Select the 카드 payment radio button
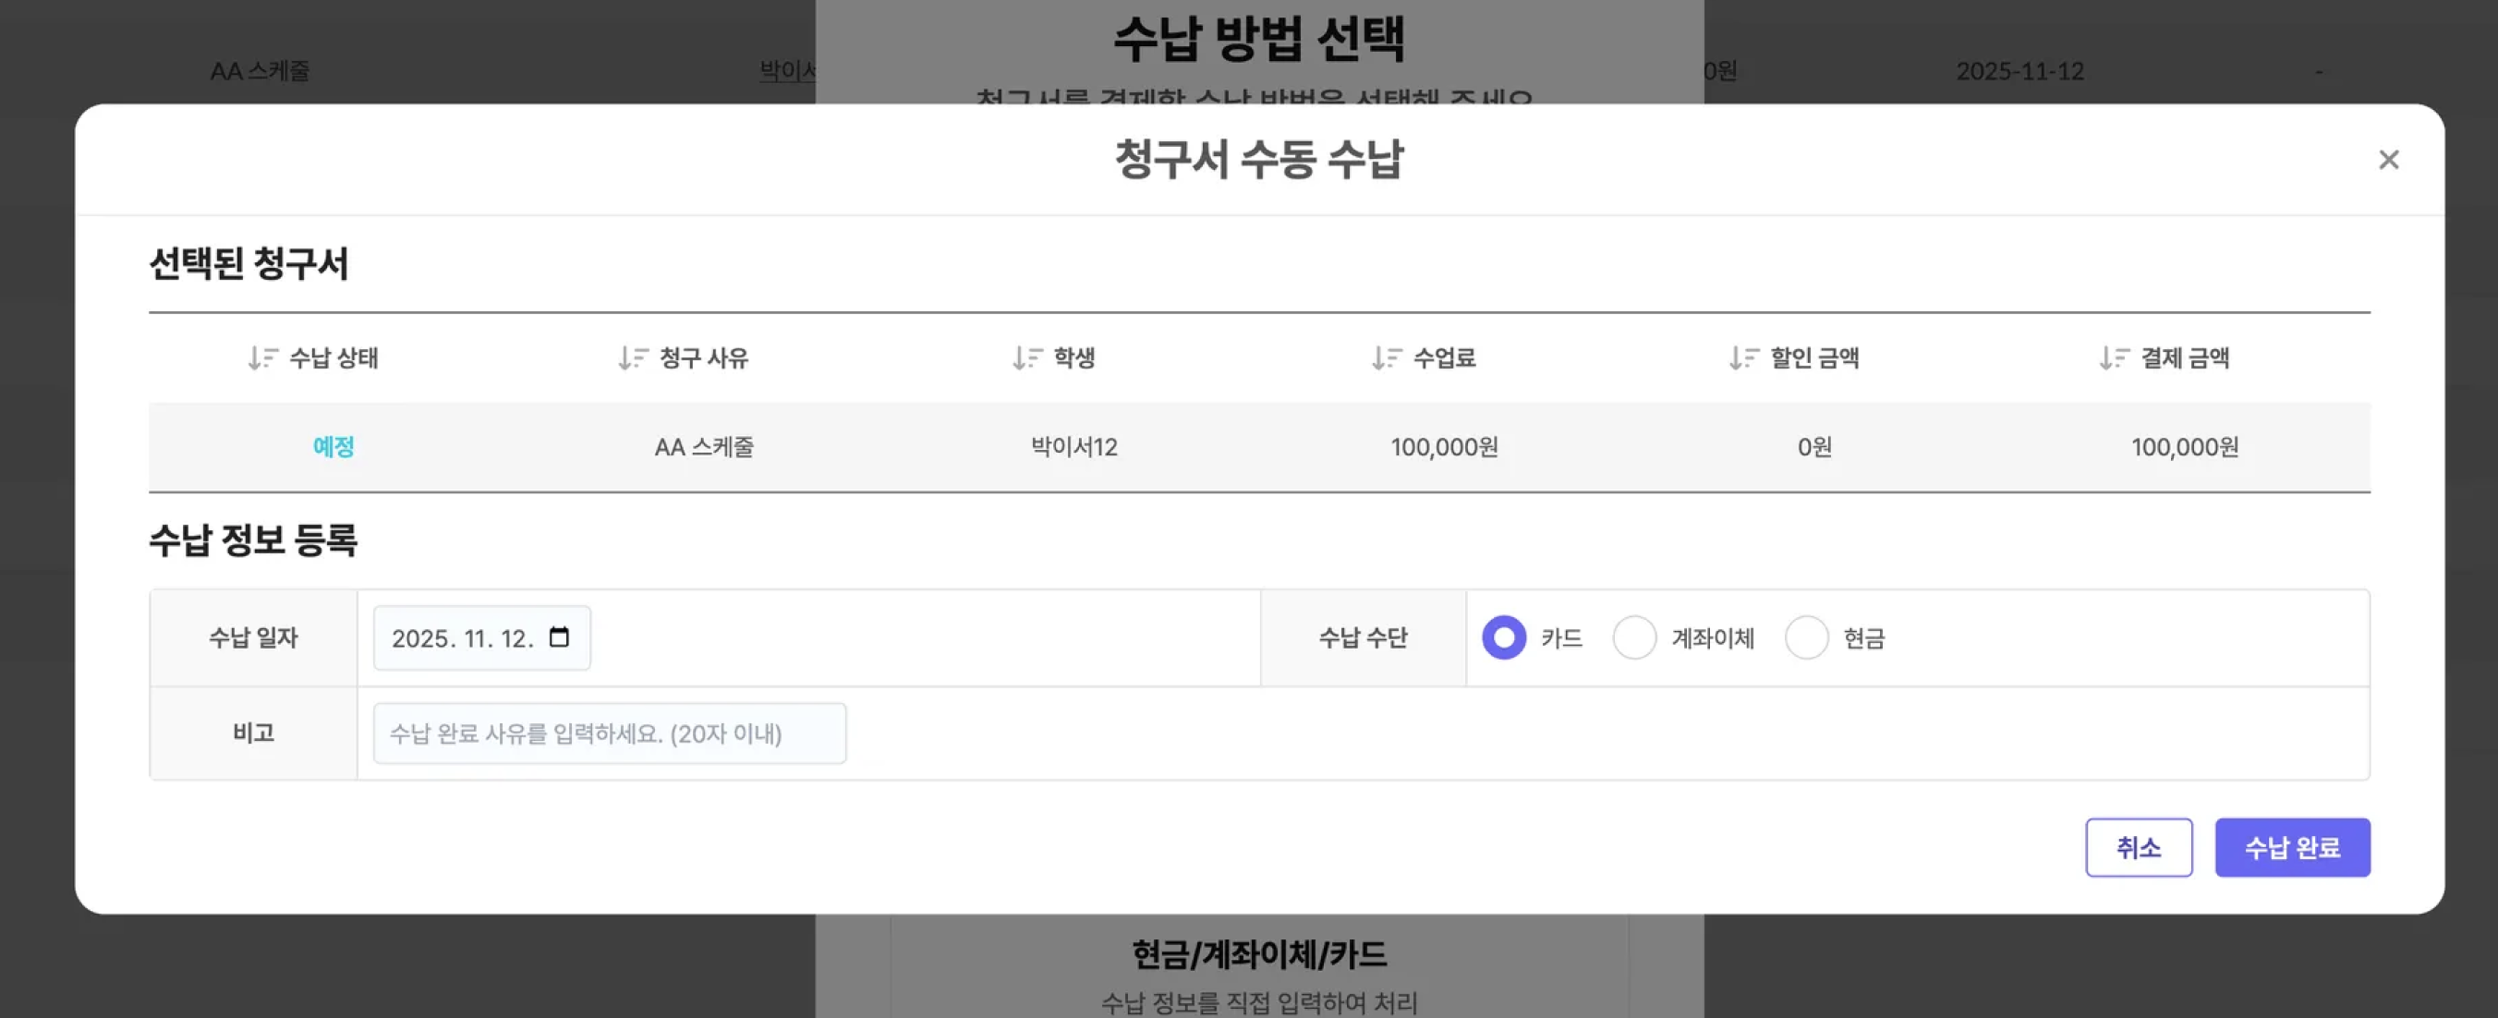This screenshot has width=2498, height=1018. coord(1503,638)
